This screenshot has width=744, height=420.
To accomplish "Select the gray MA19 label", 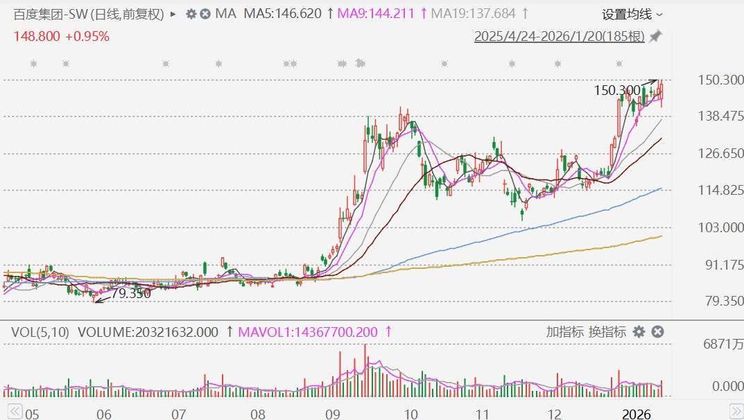I will click(x=474, y=14).
